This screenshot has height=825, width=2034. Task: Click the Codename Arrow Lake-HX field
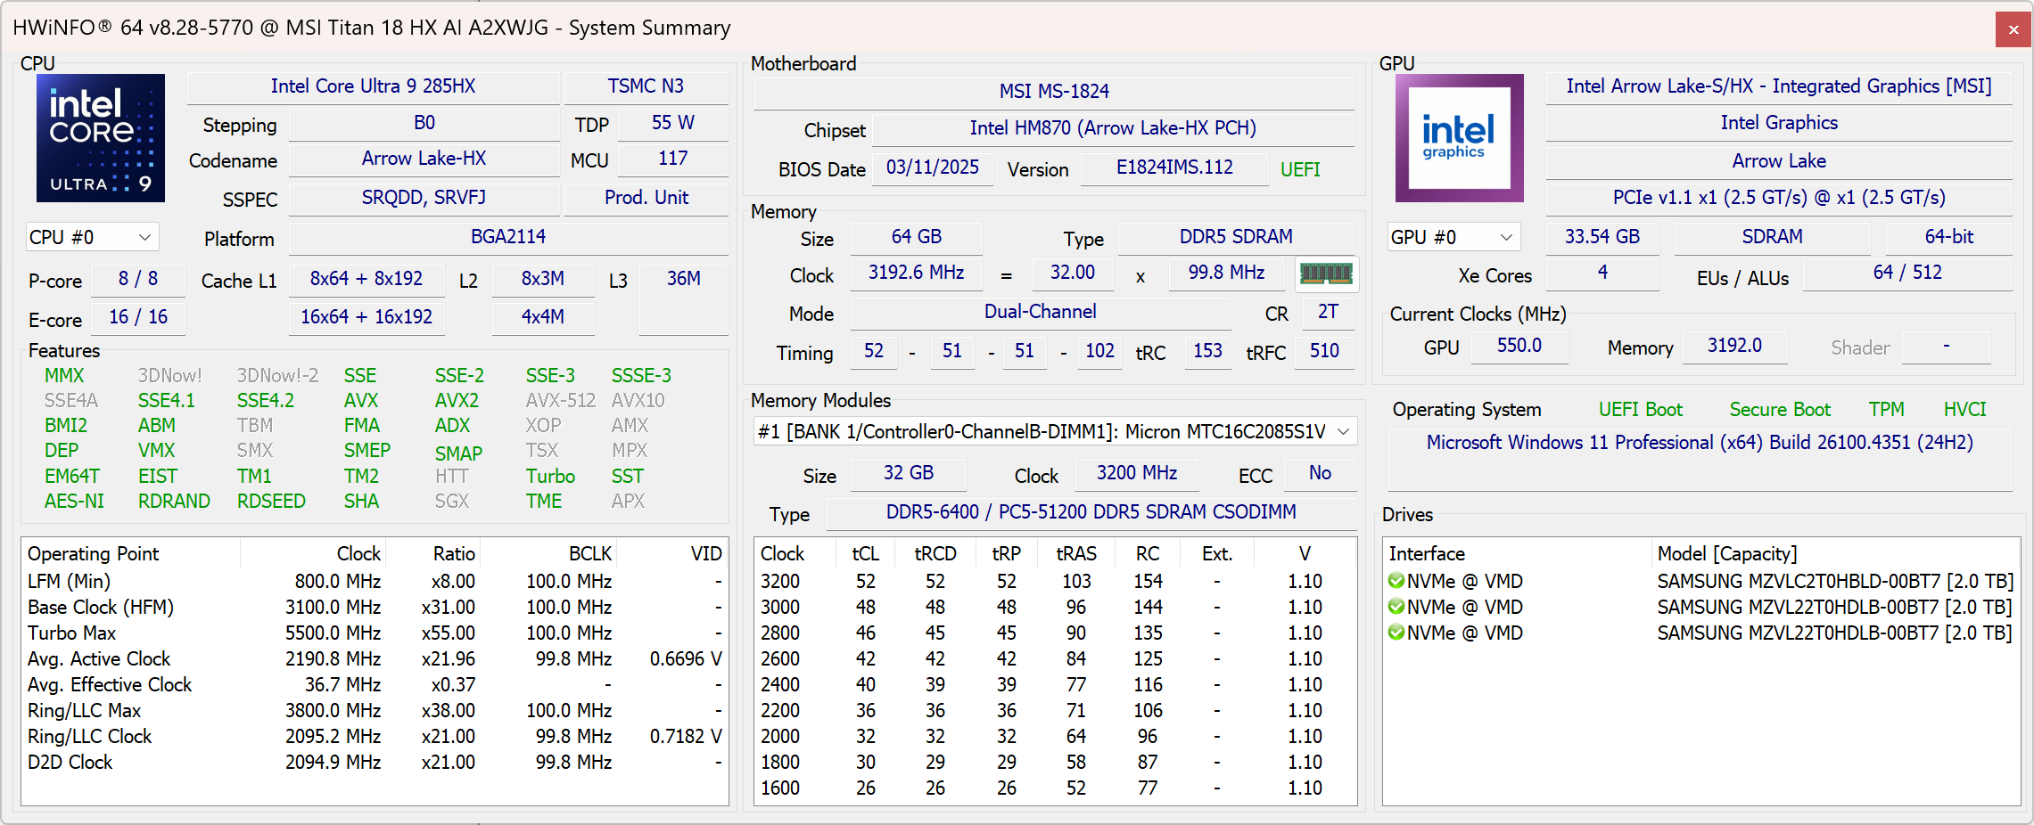[x=424, y=159]
